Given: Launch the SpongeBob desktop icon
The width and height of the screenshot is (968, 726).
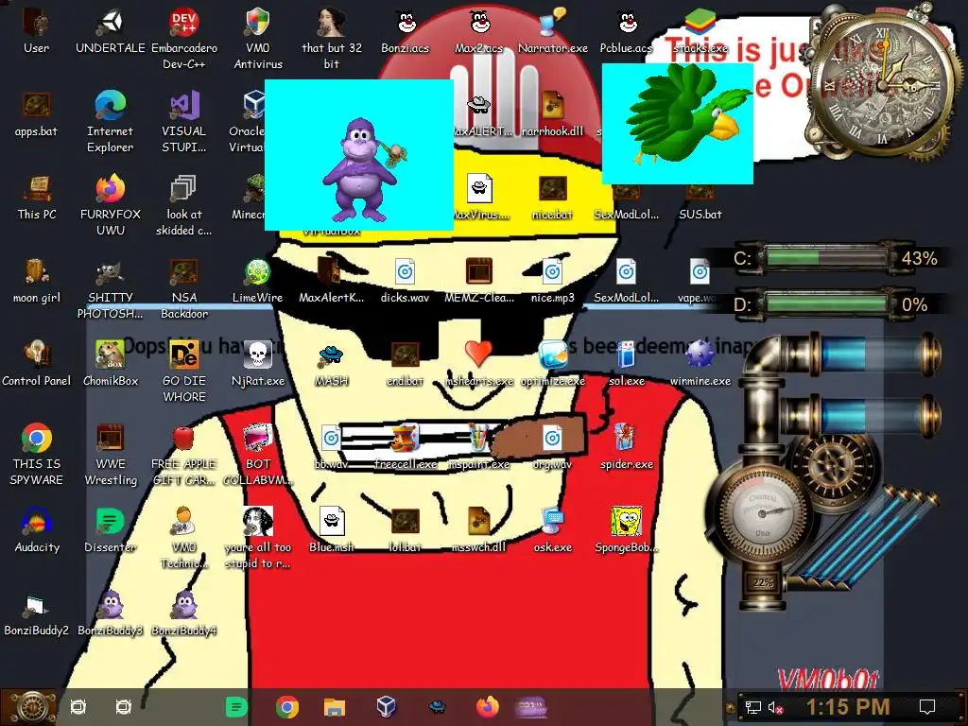Looking at the screenshot, I should click(x=627, y=530).
